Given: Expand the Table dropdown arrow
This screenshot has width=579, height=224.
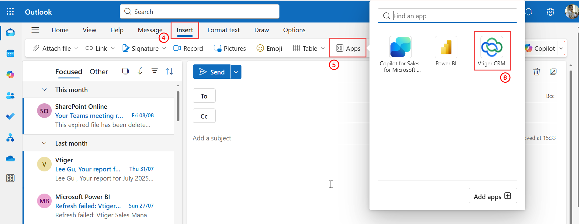Looking at the screenshot, I should [323, 48].
